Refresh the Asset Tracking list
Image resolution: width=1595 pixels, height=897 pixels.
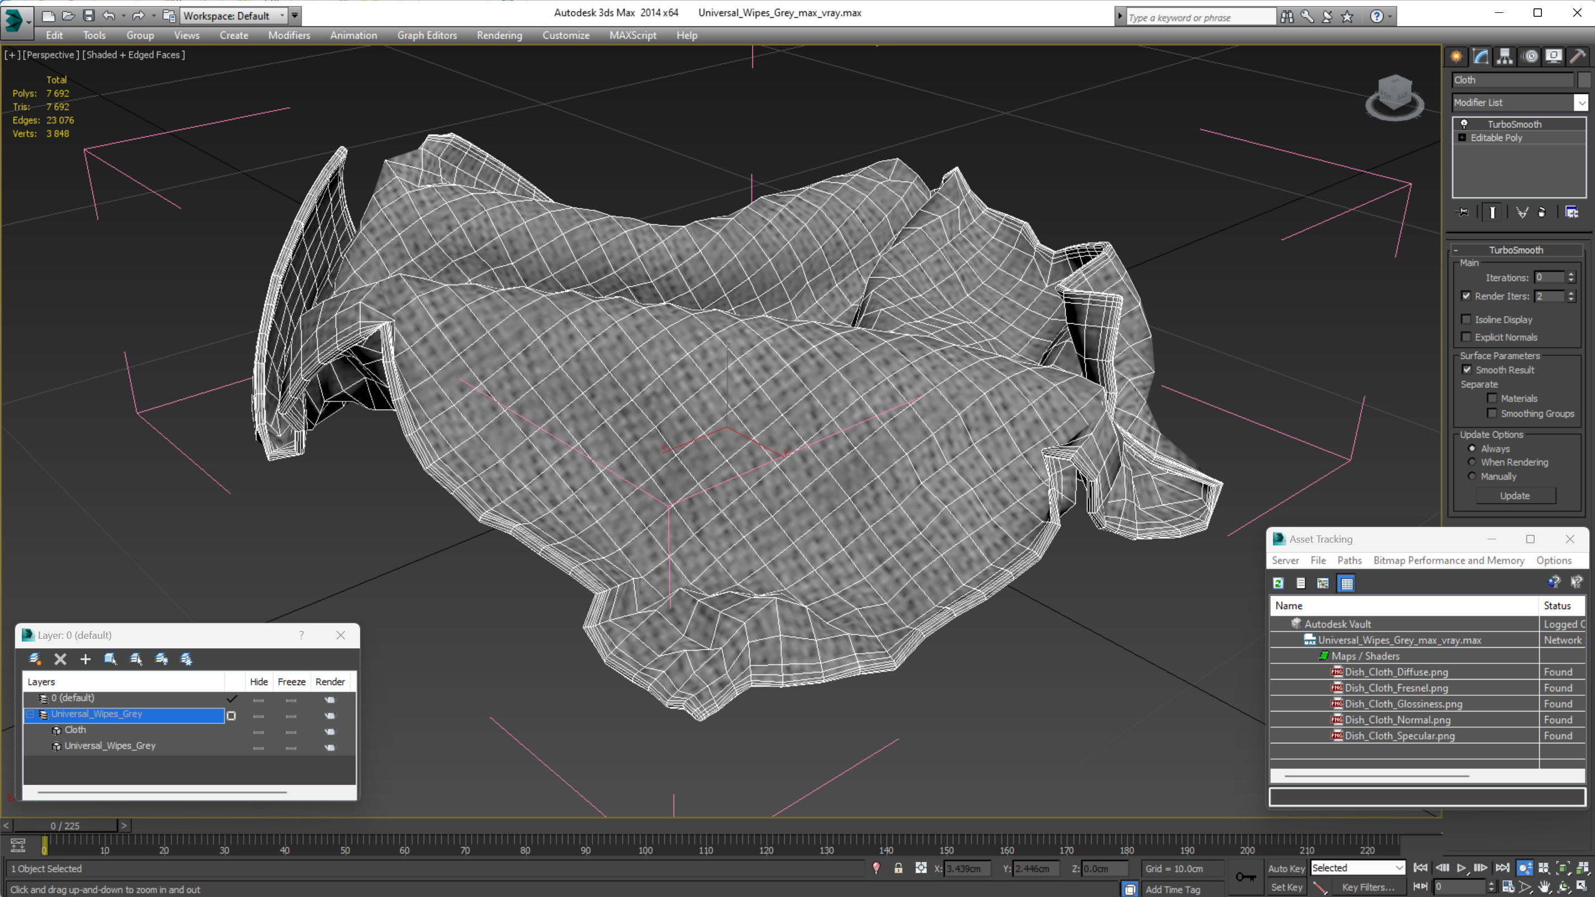[1278, 583]
